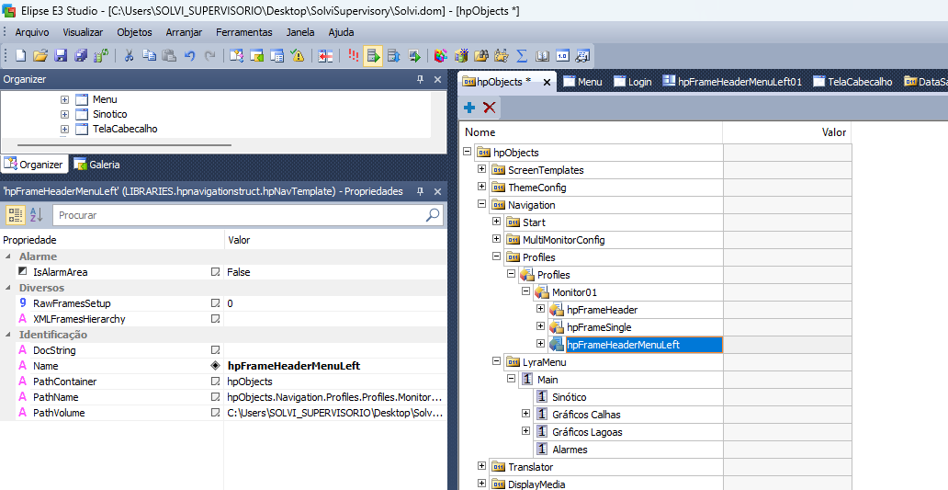This screenshot has width=948, height=490.
Task: Click the Organizer horizontal scrollbar
Action: tap(125, 145)
